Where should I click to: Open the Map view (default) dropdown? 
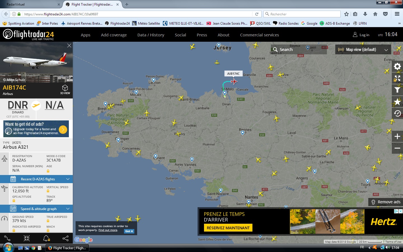point(363,50)
